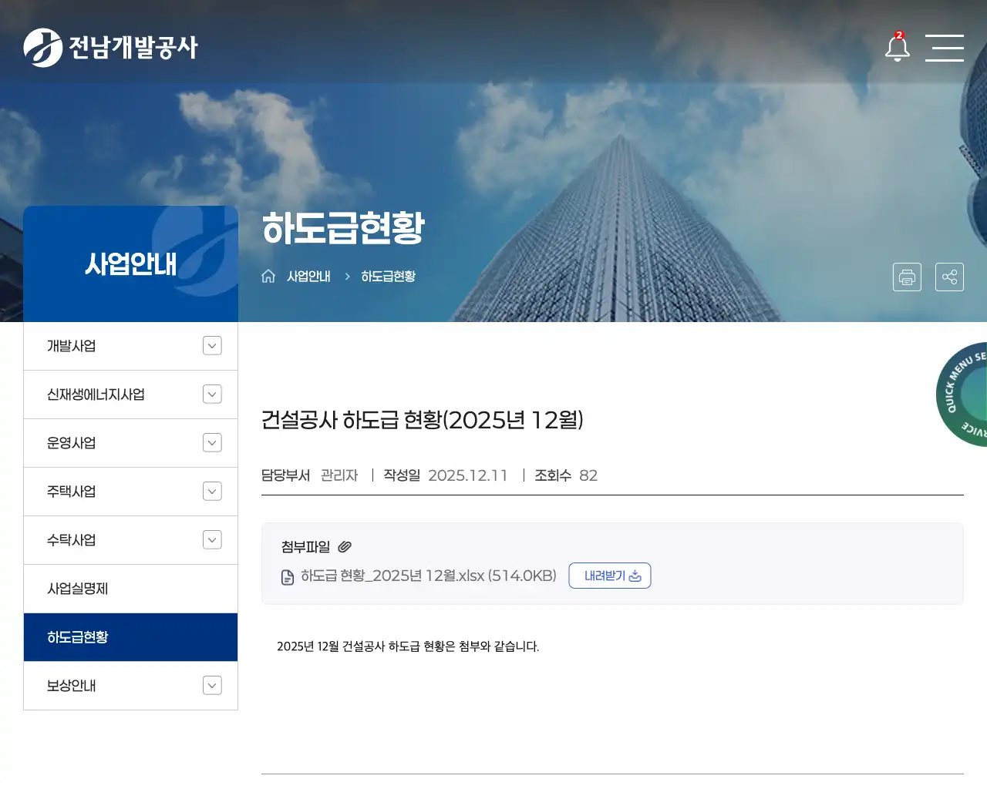Open 사업실명제 in the side menu

[130, 589]
